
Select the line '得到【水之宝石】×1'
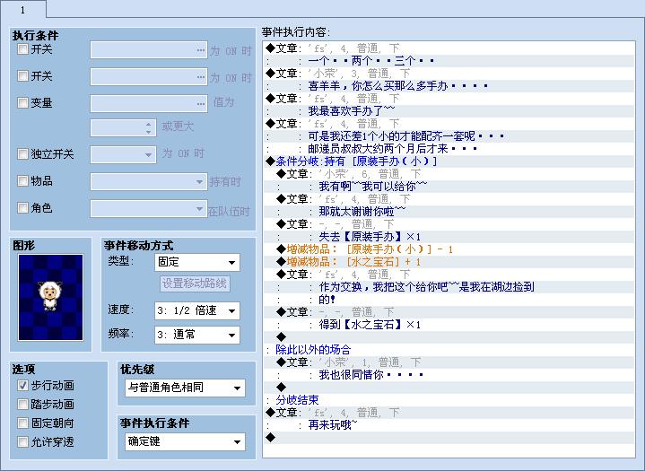449,325
